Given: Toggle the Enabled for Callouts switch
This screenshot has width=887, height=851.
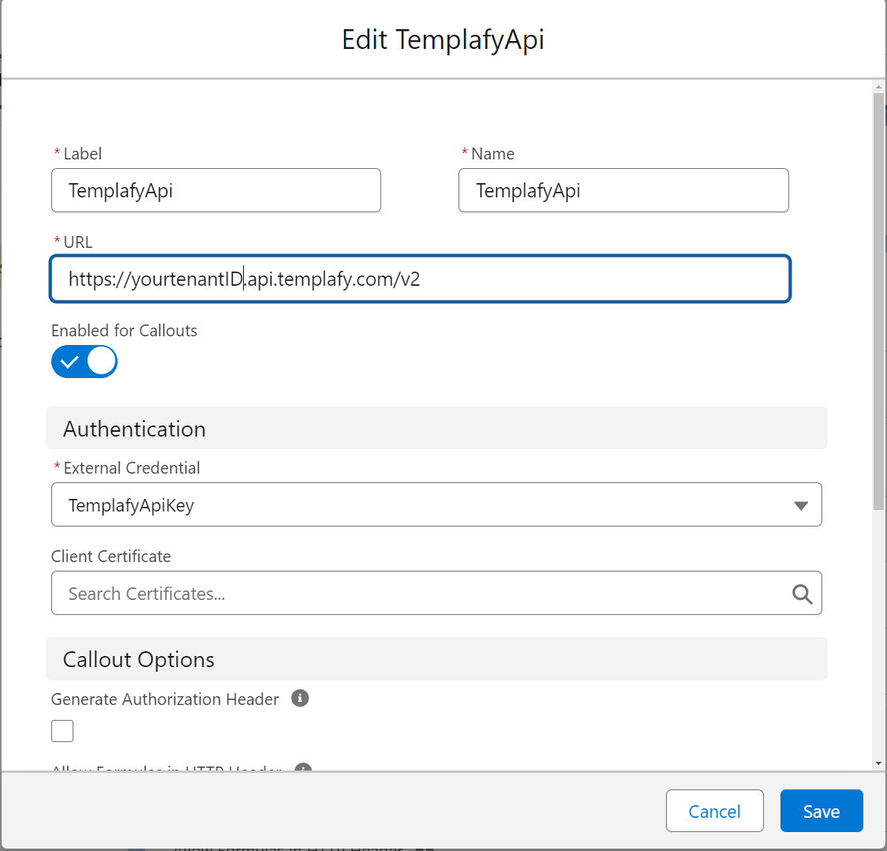Looking at the screenshot, I should (84, 362).
